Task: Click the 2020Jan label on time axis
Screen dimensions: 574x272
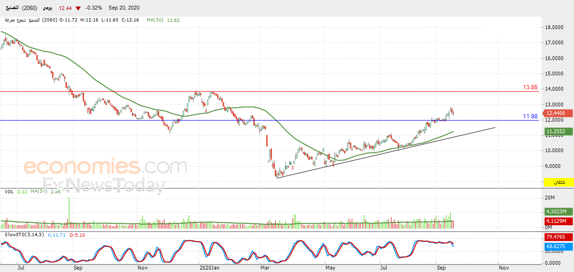Action: coord(209,268)
